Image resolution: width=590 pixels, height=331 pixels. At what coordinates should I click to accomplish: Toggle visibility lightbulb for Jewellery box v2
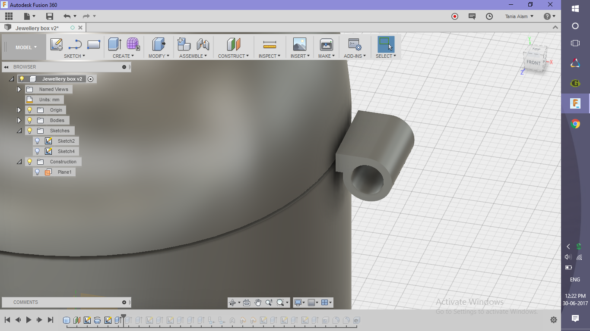(x=22, y=79)
